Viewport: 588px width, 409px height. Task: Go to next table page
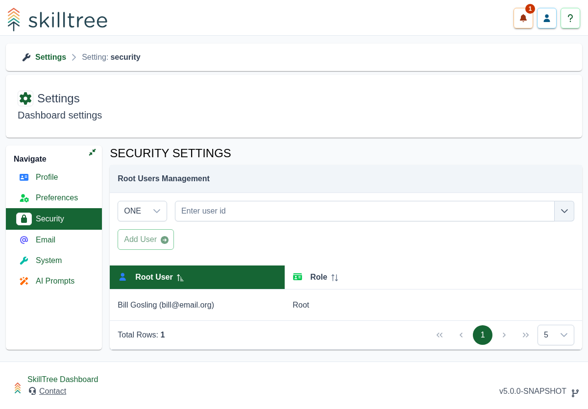504,335
